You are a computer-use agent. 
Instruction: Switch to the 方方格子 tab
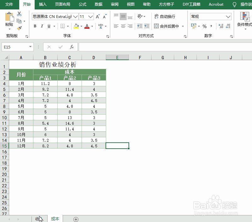pos(167,4)
